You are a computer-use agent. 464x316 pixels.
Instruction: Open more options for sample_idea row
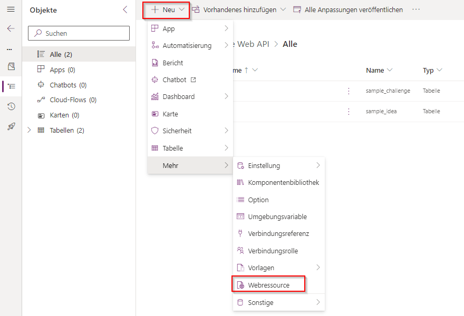pyautogui.click(x=349, y=112)
